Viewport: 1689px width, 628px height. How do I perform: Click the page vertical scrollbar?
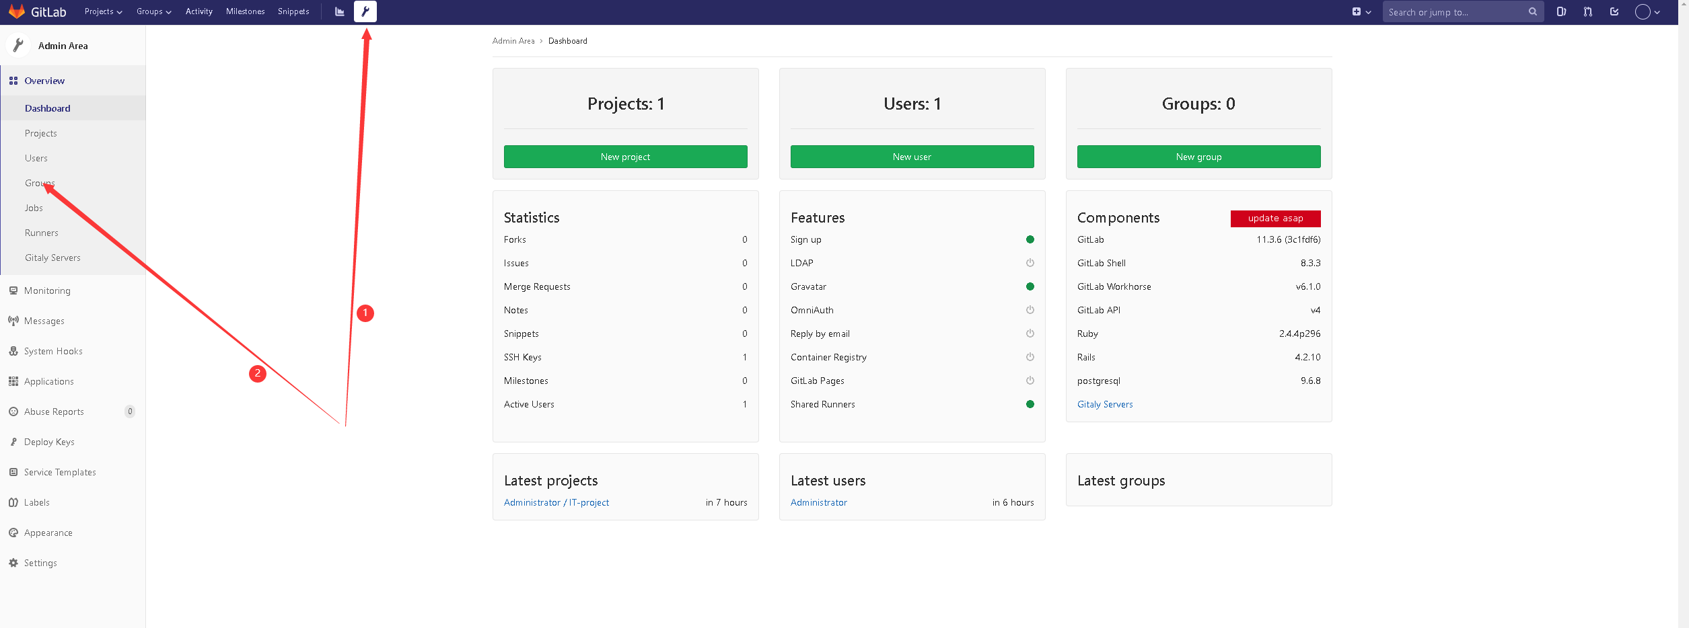point(1684,314)
